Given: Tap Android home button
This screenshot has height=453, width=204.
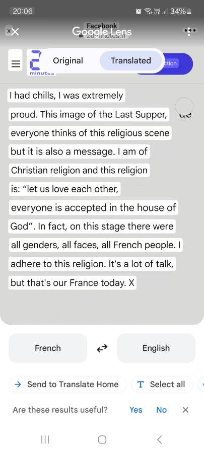Looking at the screenshot, I should (102, 439).
